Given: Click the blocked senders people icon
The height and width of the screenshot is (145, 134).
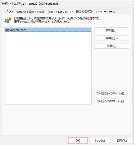Looking at the screenshot, I should [8, 20].
